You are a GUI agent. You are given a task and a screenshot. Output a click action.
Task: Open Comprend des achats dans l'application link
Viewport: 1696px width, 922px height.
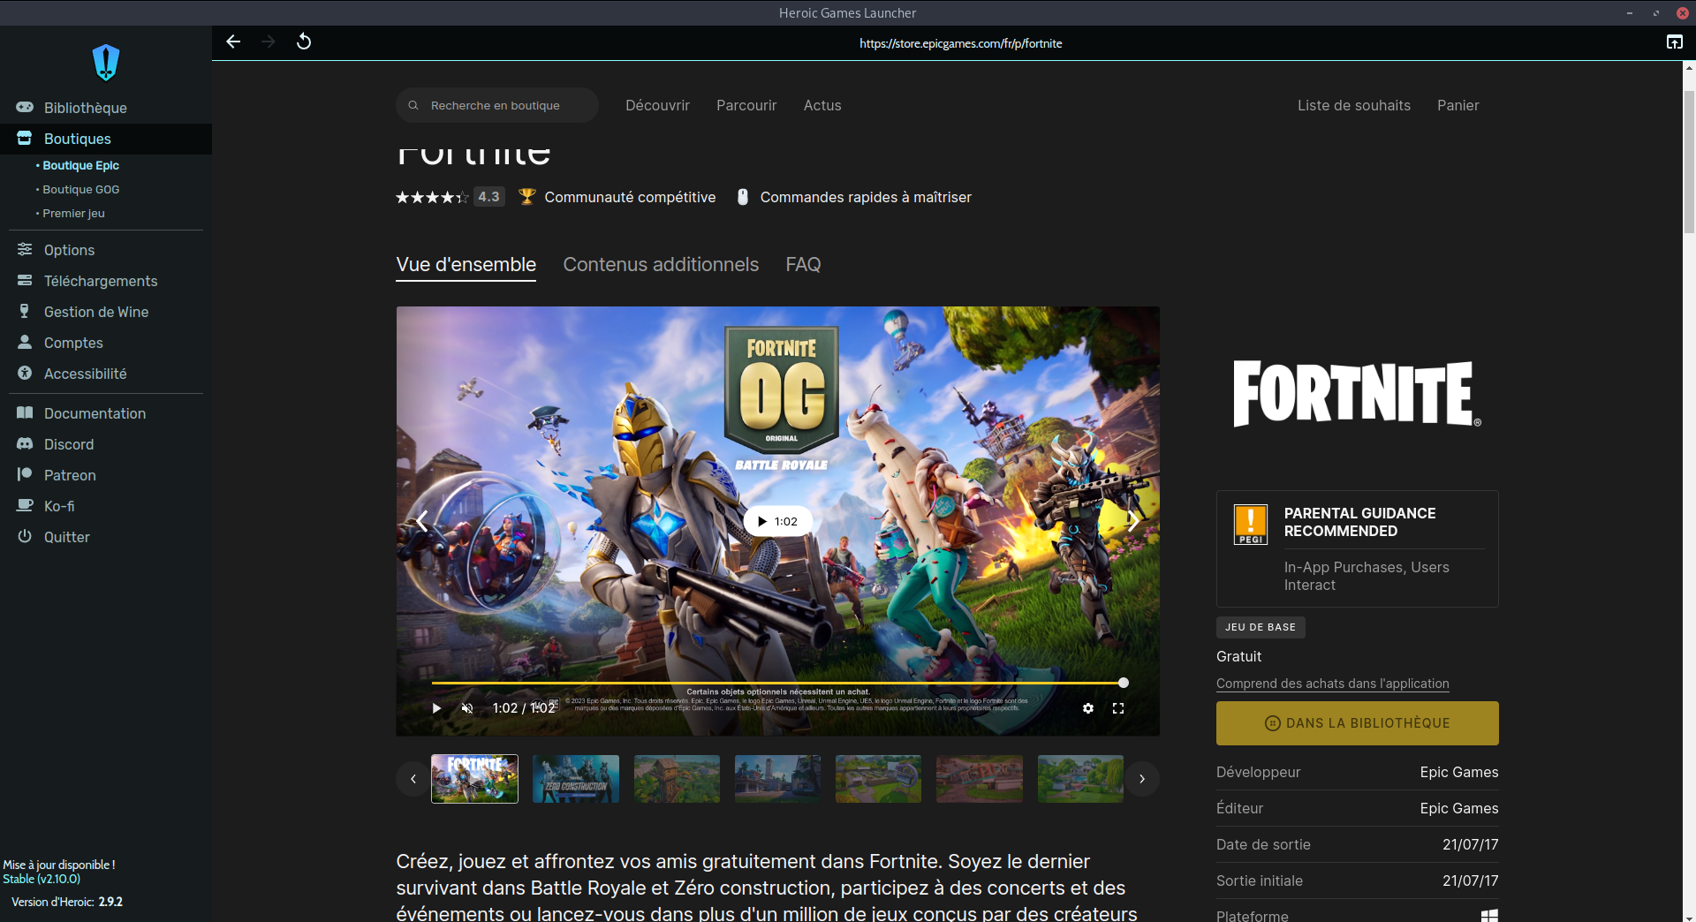coord(1333,684)
